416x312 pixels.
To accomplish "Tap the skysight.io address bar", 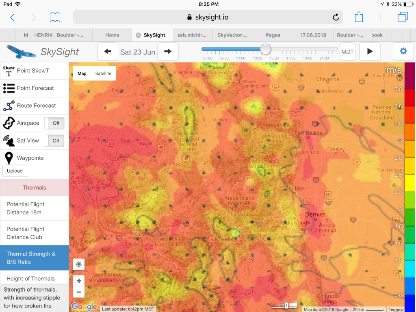I will 208,17.
